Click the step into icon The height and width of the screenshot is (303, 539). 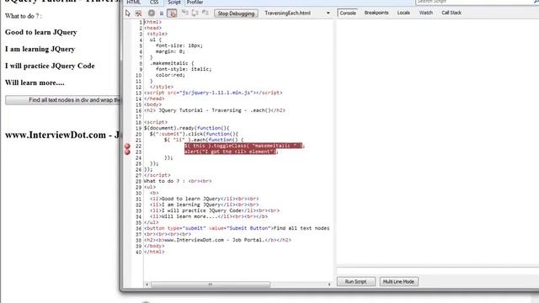(x=185, y=13)
